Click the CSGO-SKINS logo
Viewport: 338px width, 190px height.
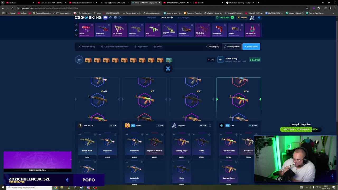88,17
